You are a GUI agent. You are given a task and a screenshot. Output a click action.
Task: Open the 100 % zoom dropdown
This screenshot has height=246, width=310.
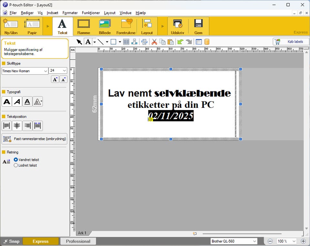coord(286,241)
